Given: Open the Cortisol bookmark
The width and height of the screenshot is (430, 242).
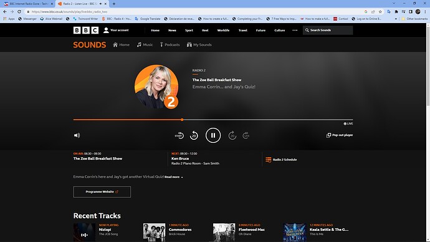Looking at the screenshot, I should point(341,19).
